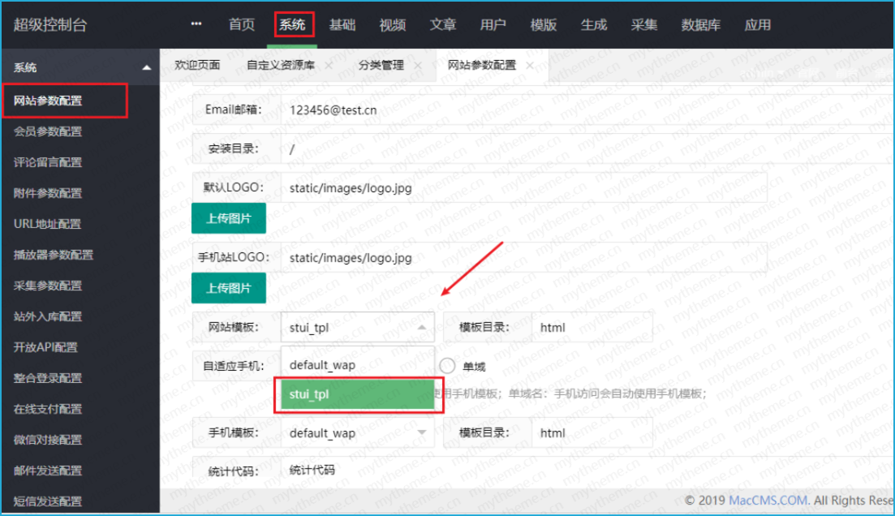Image resolution: width=895 pixels, height=516 pixels.
Task: Select 整合登录配置 in the sidebar
Action: 48,378
